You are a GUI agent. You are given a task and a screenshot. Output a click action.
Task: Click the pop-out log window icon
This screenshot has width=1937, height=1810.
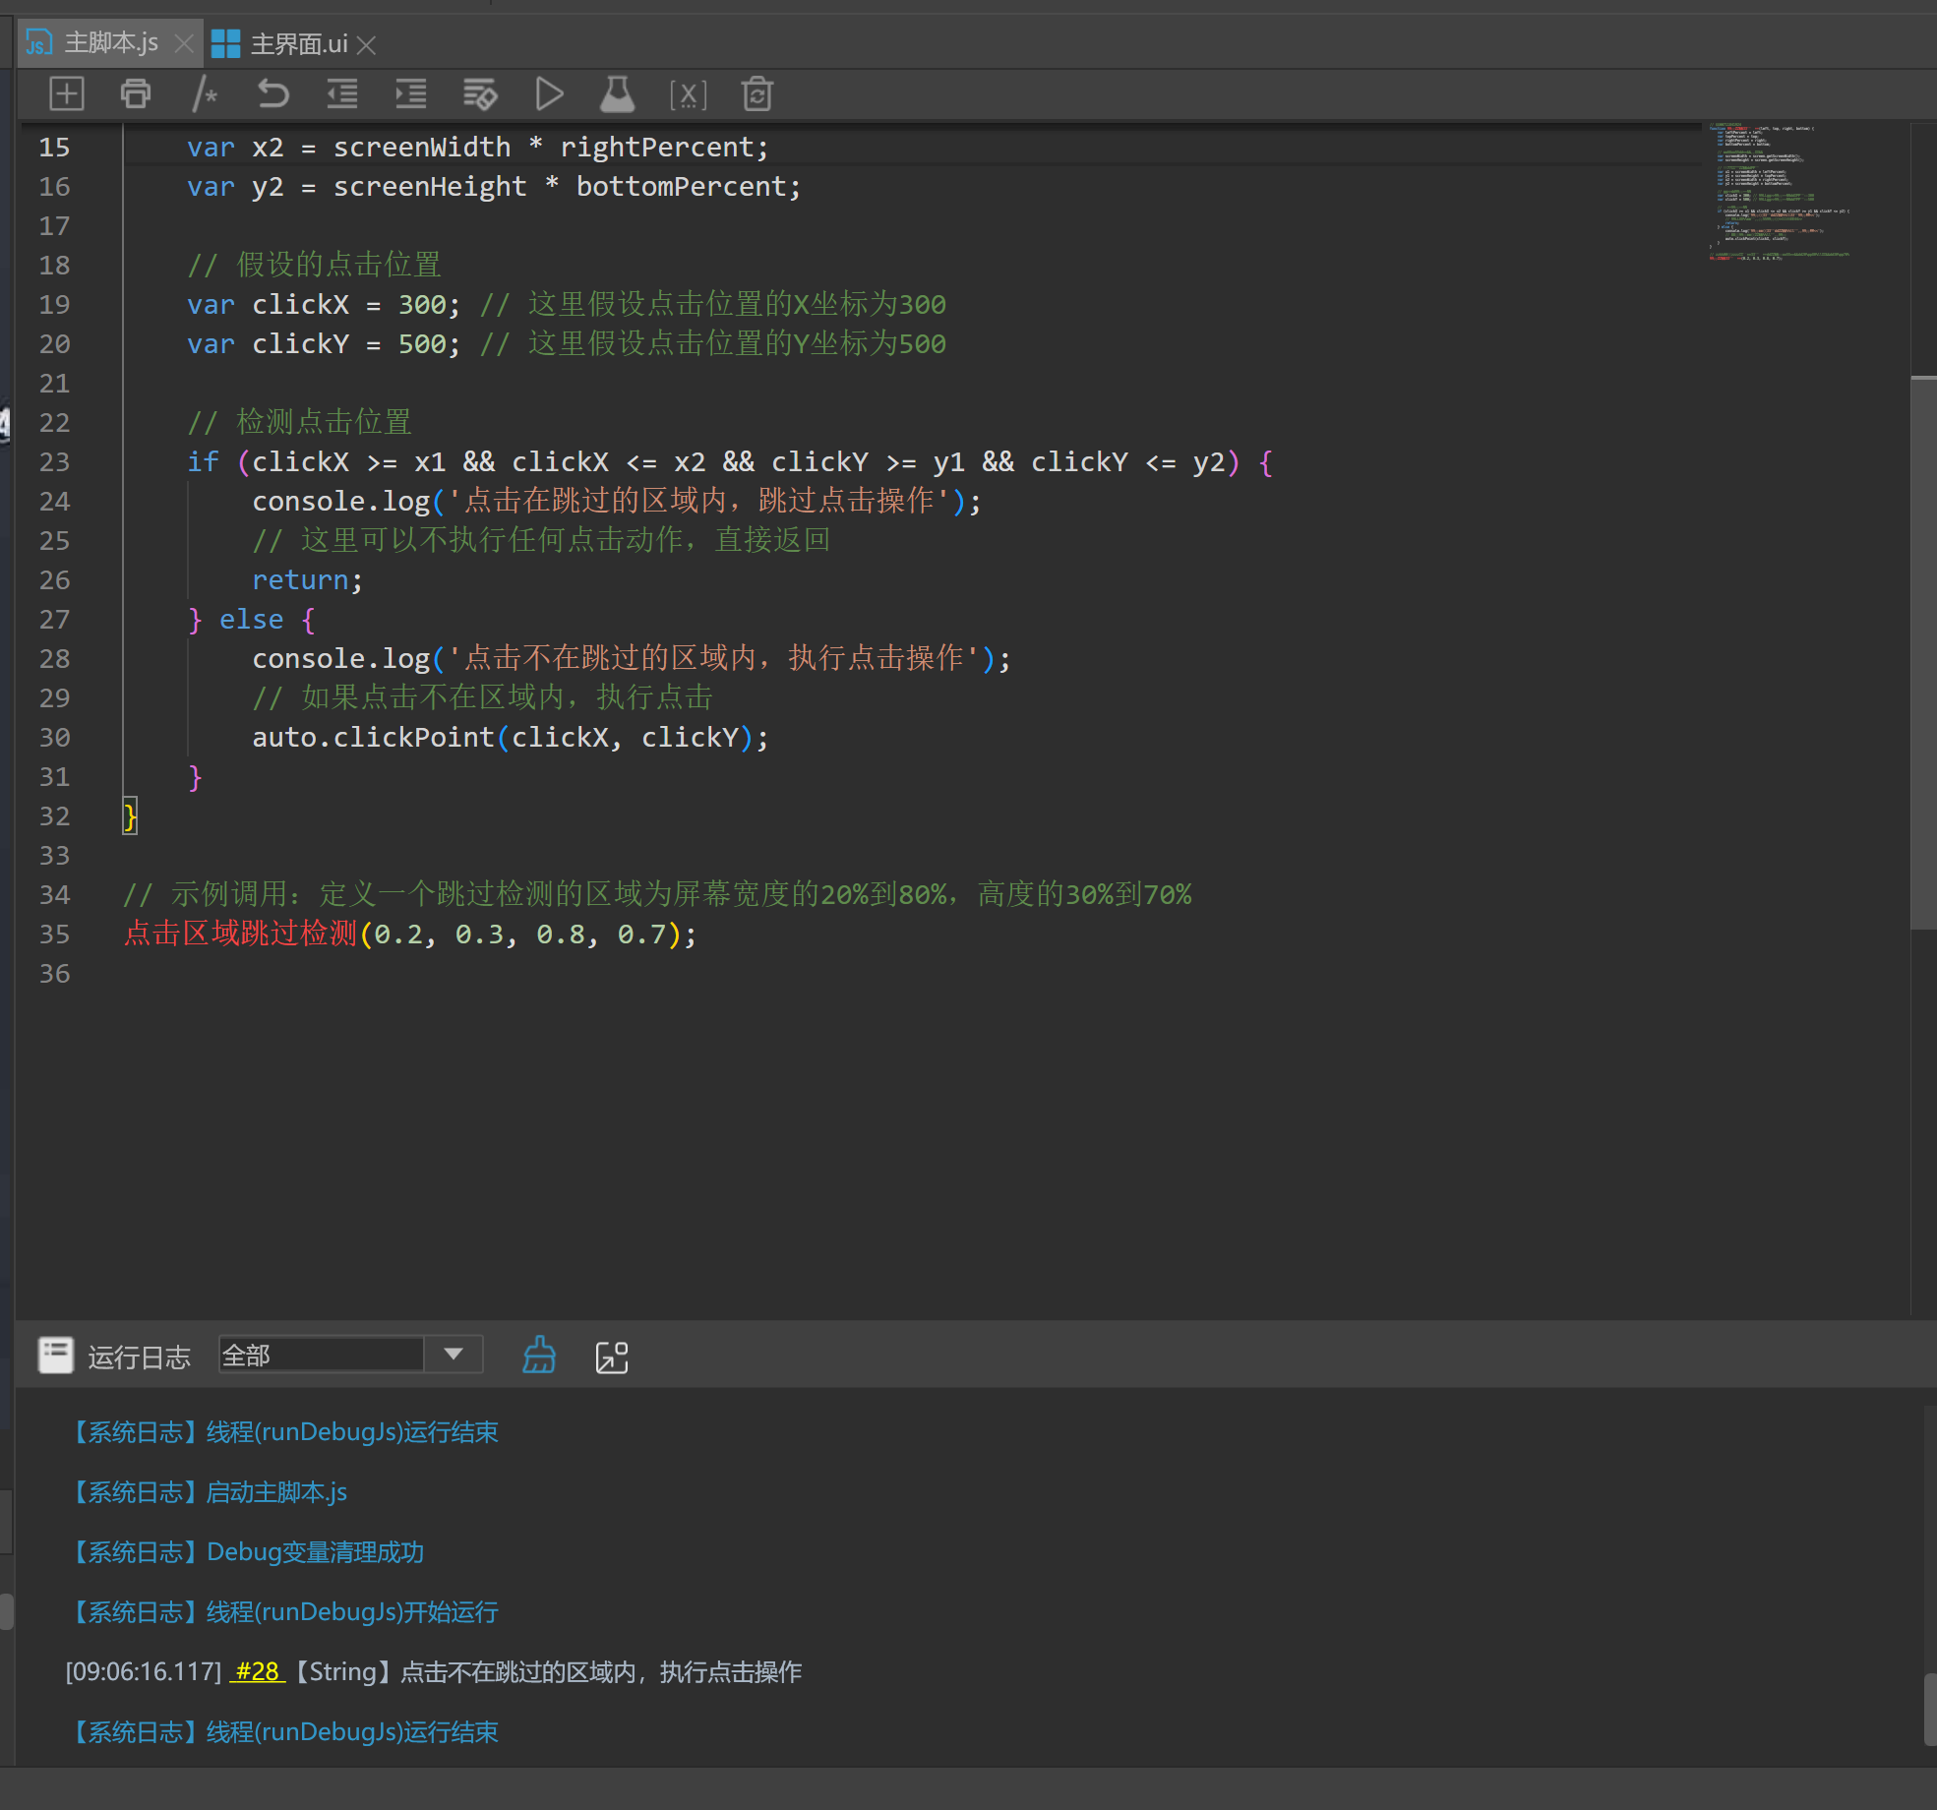[x=611, y=1357]
